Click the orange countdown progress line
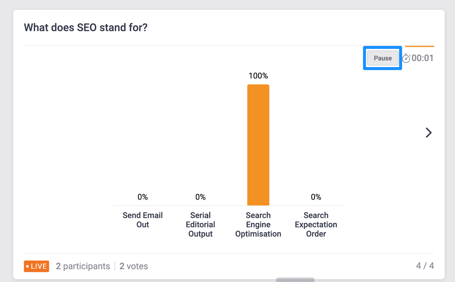The height and width of the screenshot is (282, 455). click(419, 46)
